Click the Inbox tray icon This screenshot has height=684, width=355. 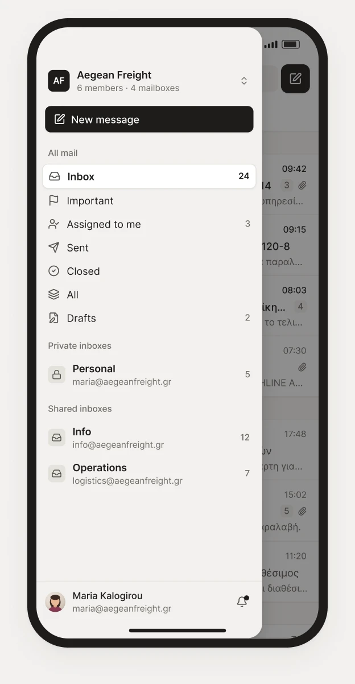(x=54, y=176)
